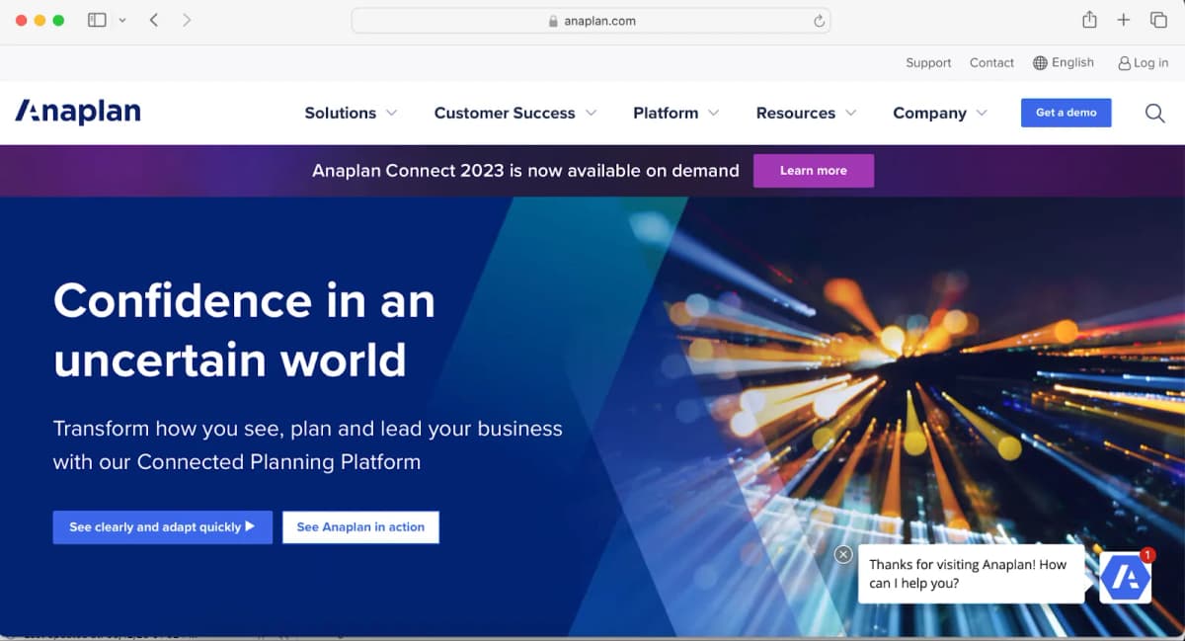Viewport: 1185px width, 641px height.
Task: Open the Log in link
Action: [x=1143, y=62]
